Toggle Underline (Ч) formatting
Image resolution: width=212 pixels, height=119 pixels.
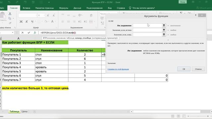coord(32,21)
